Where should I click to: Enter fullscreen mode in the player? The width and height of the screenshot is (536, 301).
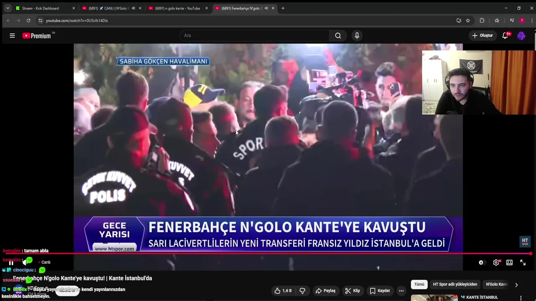(x=523, y=263)
